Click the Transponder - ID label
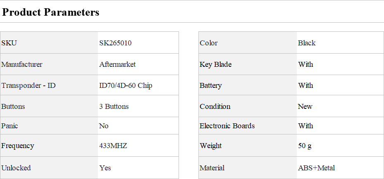Viewport: 384px width, 179px height. tap(29, 85)
